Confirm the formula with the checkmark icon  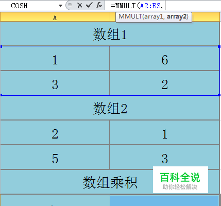click(x=89, y=5)
